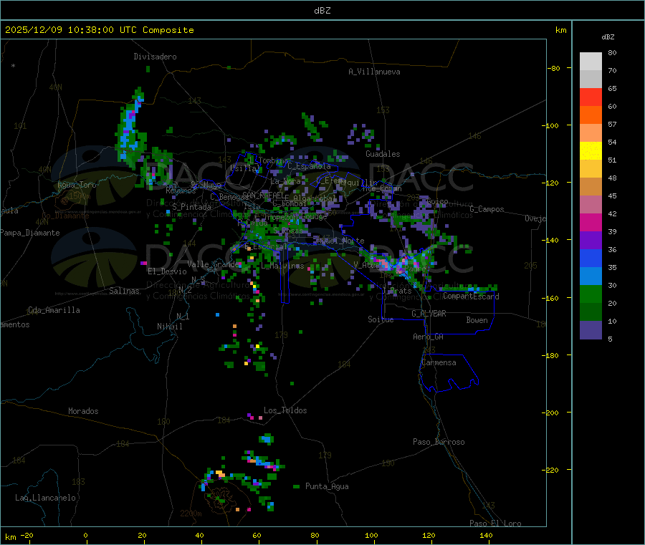
Task: Click the G_Campos location label
Action: click(x=487, y=209)
